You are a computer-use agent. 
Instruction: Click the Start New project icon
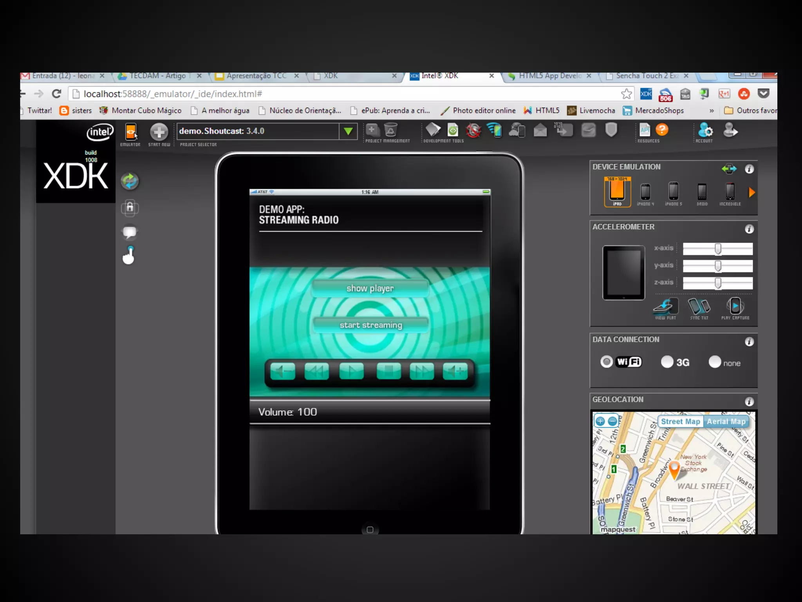[x=159, y=132]
